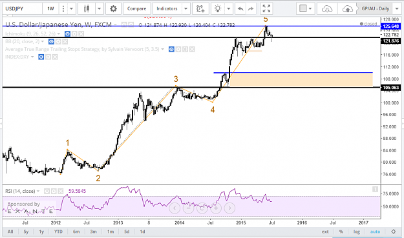404x238 pixels.
Task: Open INDEX:DXY settings icon
Action: coord(48,57)
